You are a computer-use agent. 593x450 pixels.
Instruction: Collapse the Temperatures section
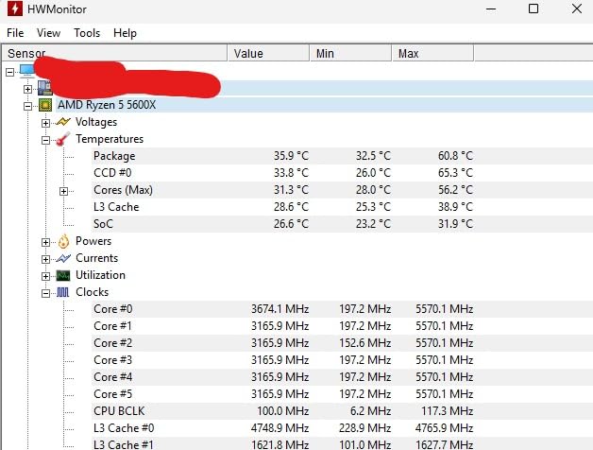tap(45, 140)
